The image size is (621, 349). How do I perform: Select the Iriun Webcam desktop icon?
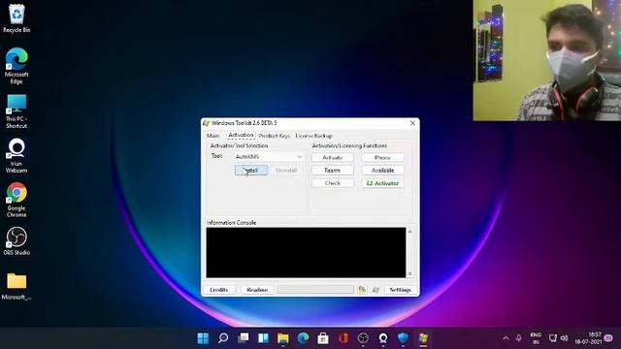[x=16, y=155]
